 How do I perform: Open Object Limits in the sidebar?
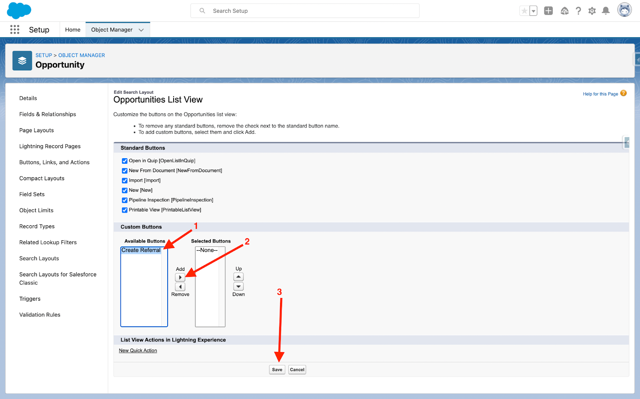coord(36,210)
